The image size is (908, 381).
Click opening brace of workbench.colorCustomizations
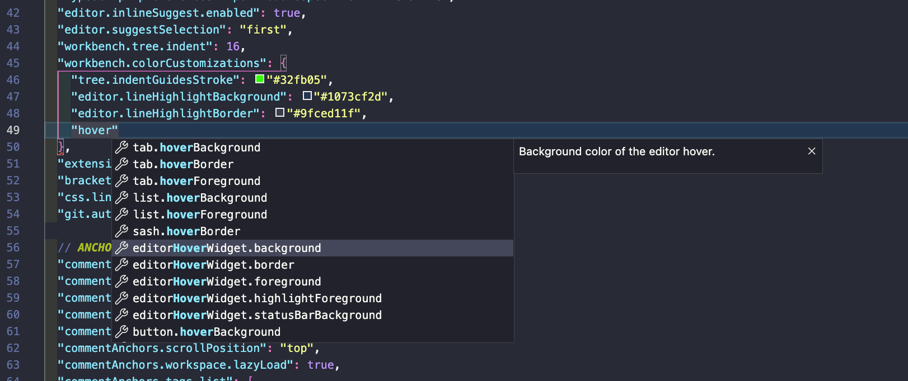click(284, 63)
